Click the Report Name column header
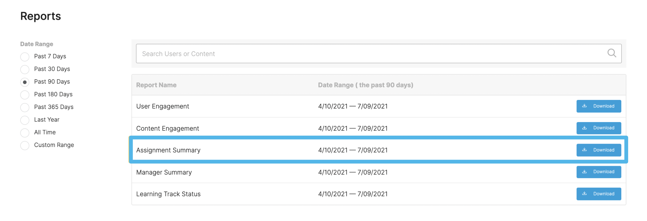The image size is (647, 221). (156, 85)
